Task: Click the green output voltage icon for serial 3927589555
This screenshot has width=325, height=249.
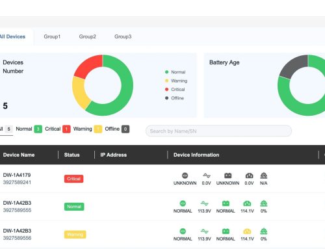Action: click(247, 203)
